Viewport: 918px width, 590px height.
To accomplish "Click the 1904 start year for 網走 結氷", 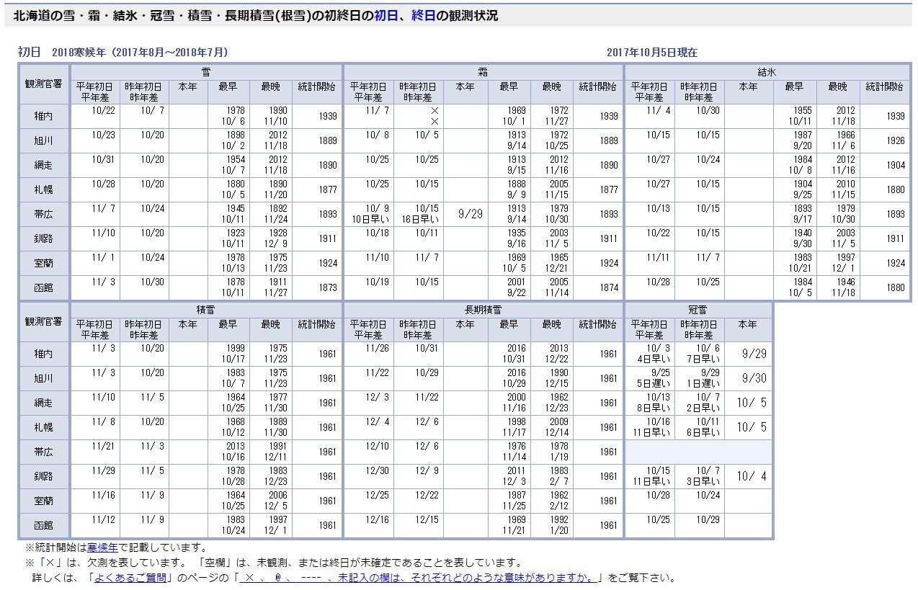I will coord(896,165).
